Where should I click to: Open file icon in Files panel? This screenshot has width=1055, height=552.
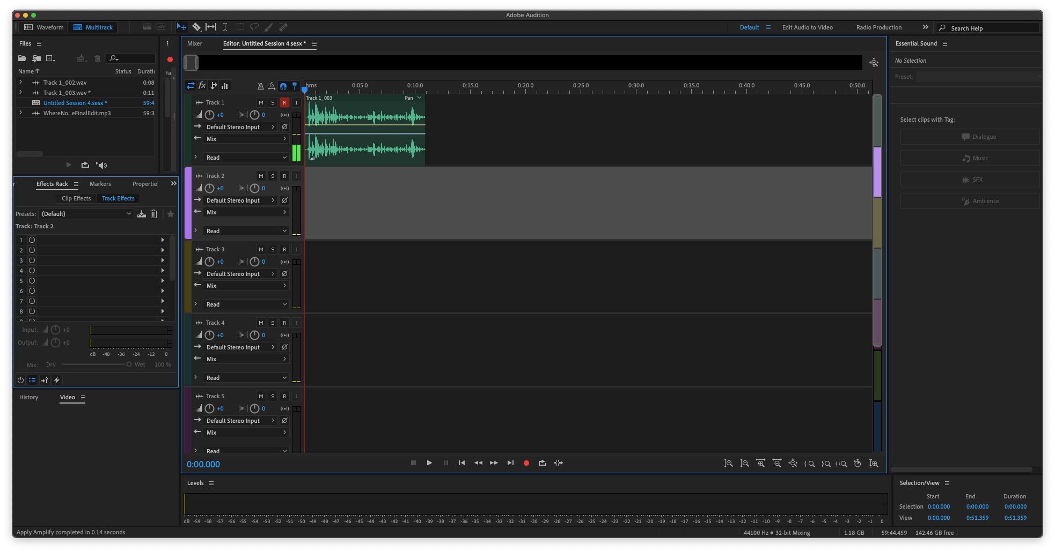tap(22, 58)
